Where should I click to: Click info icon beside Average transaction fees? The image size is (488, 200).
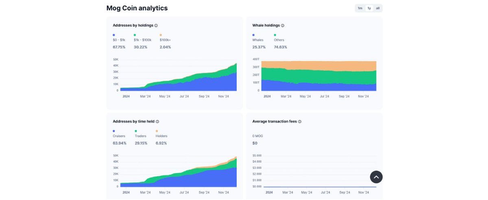point(300,122)
